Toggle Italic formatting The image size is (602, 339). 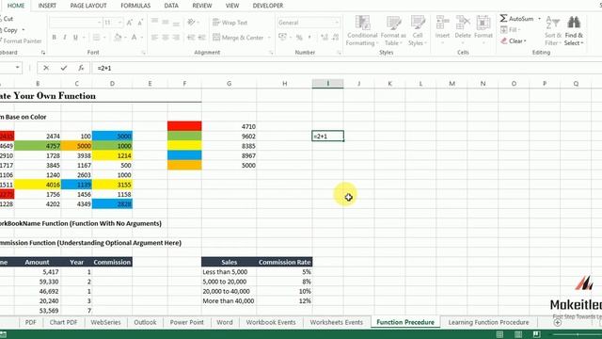(65, 38)
